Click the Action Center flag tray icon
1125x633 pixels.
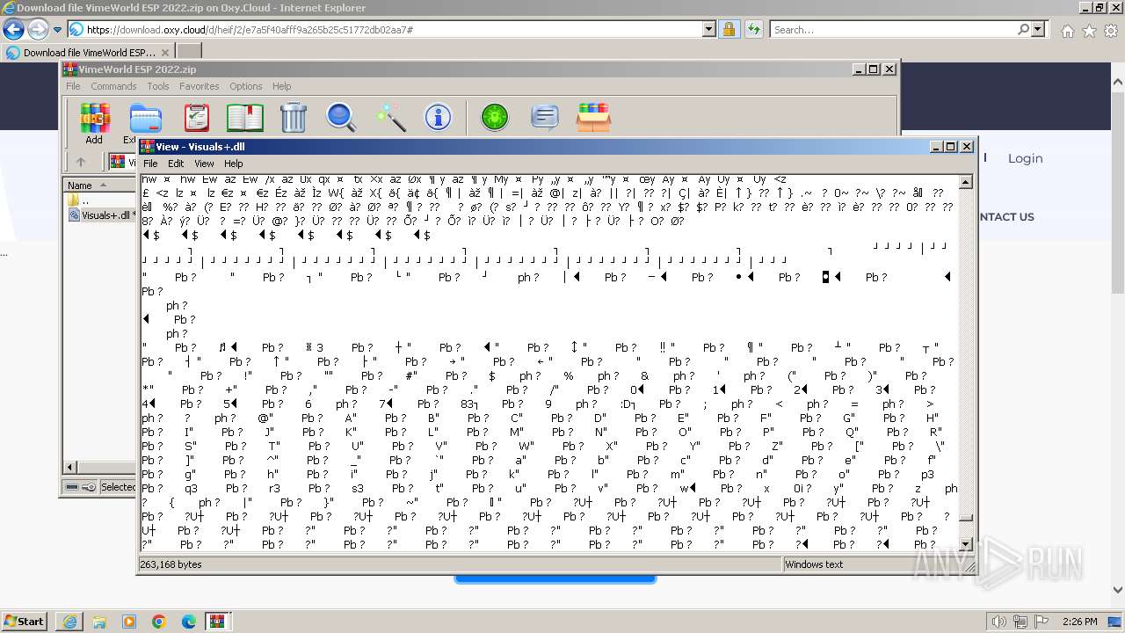1042,622
